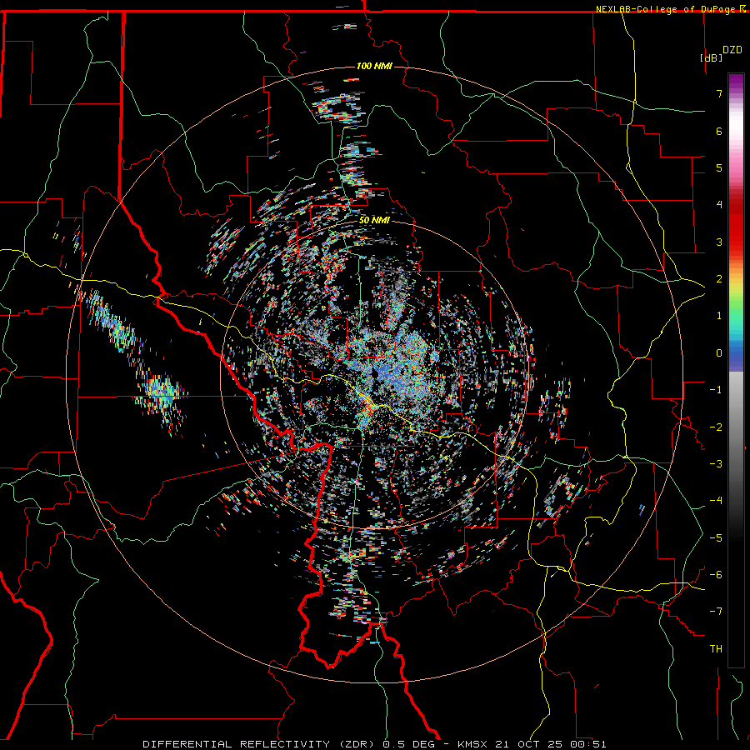750x750 pixels.
Task: Select the -4 value on the color scale
Action: point(716,501)
